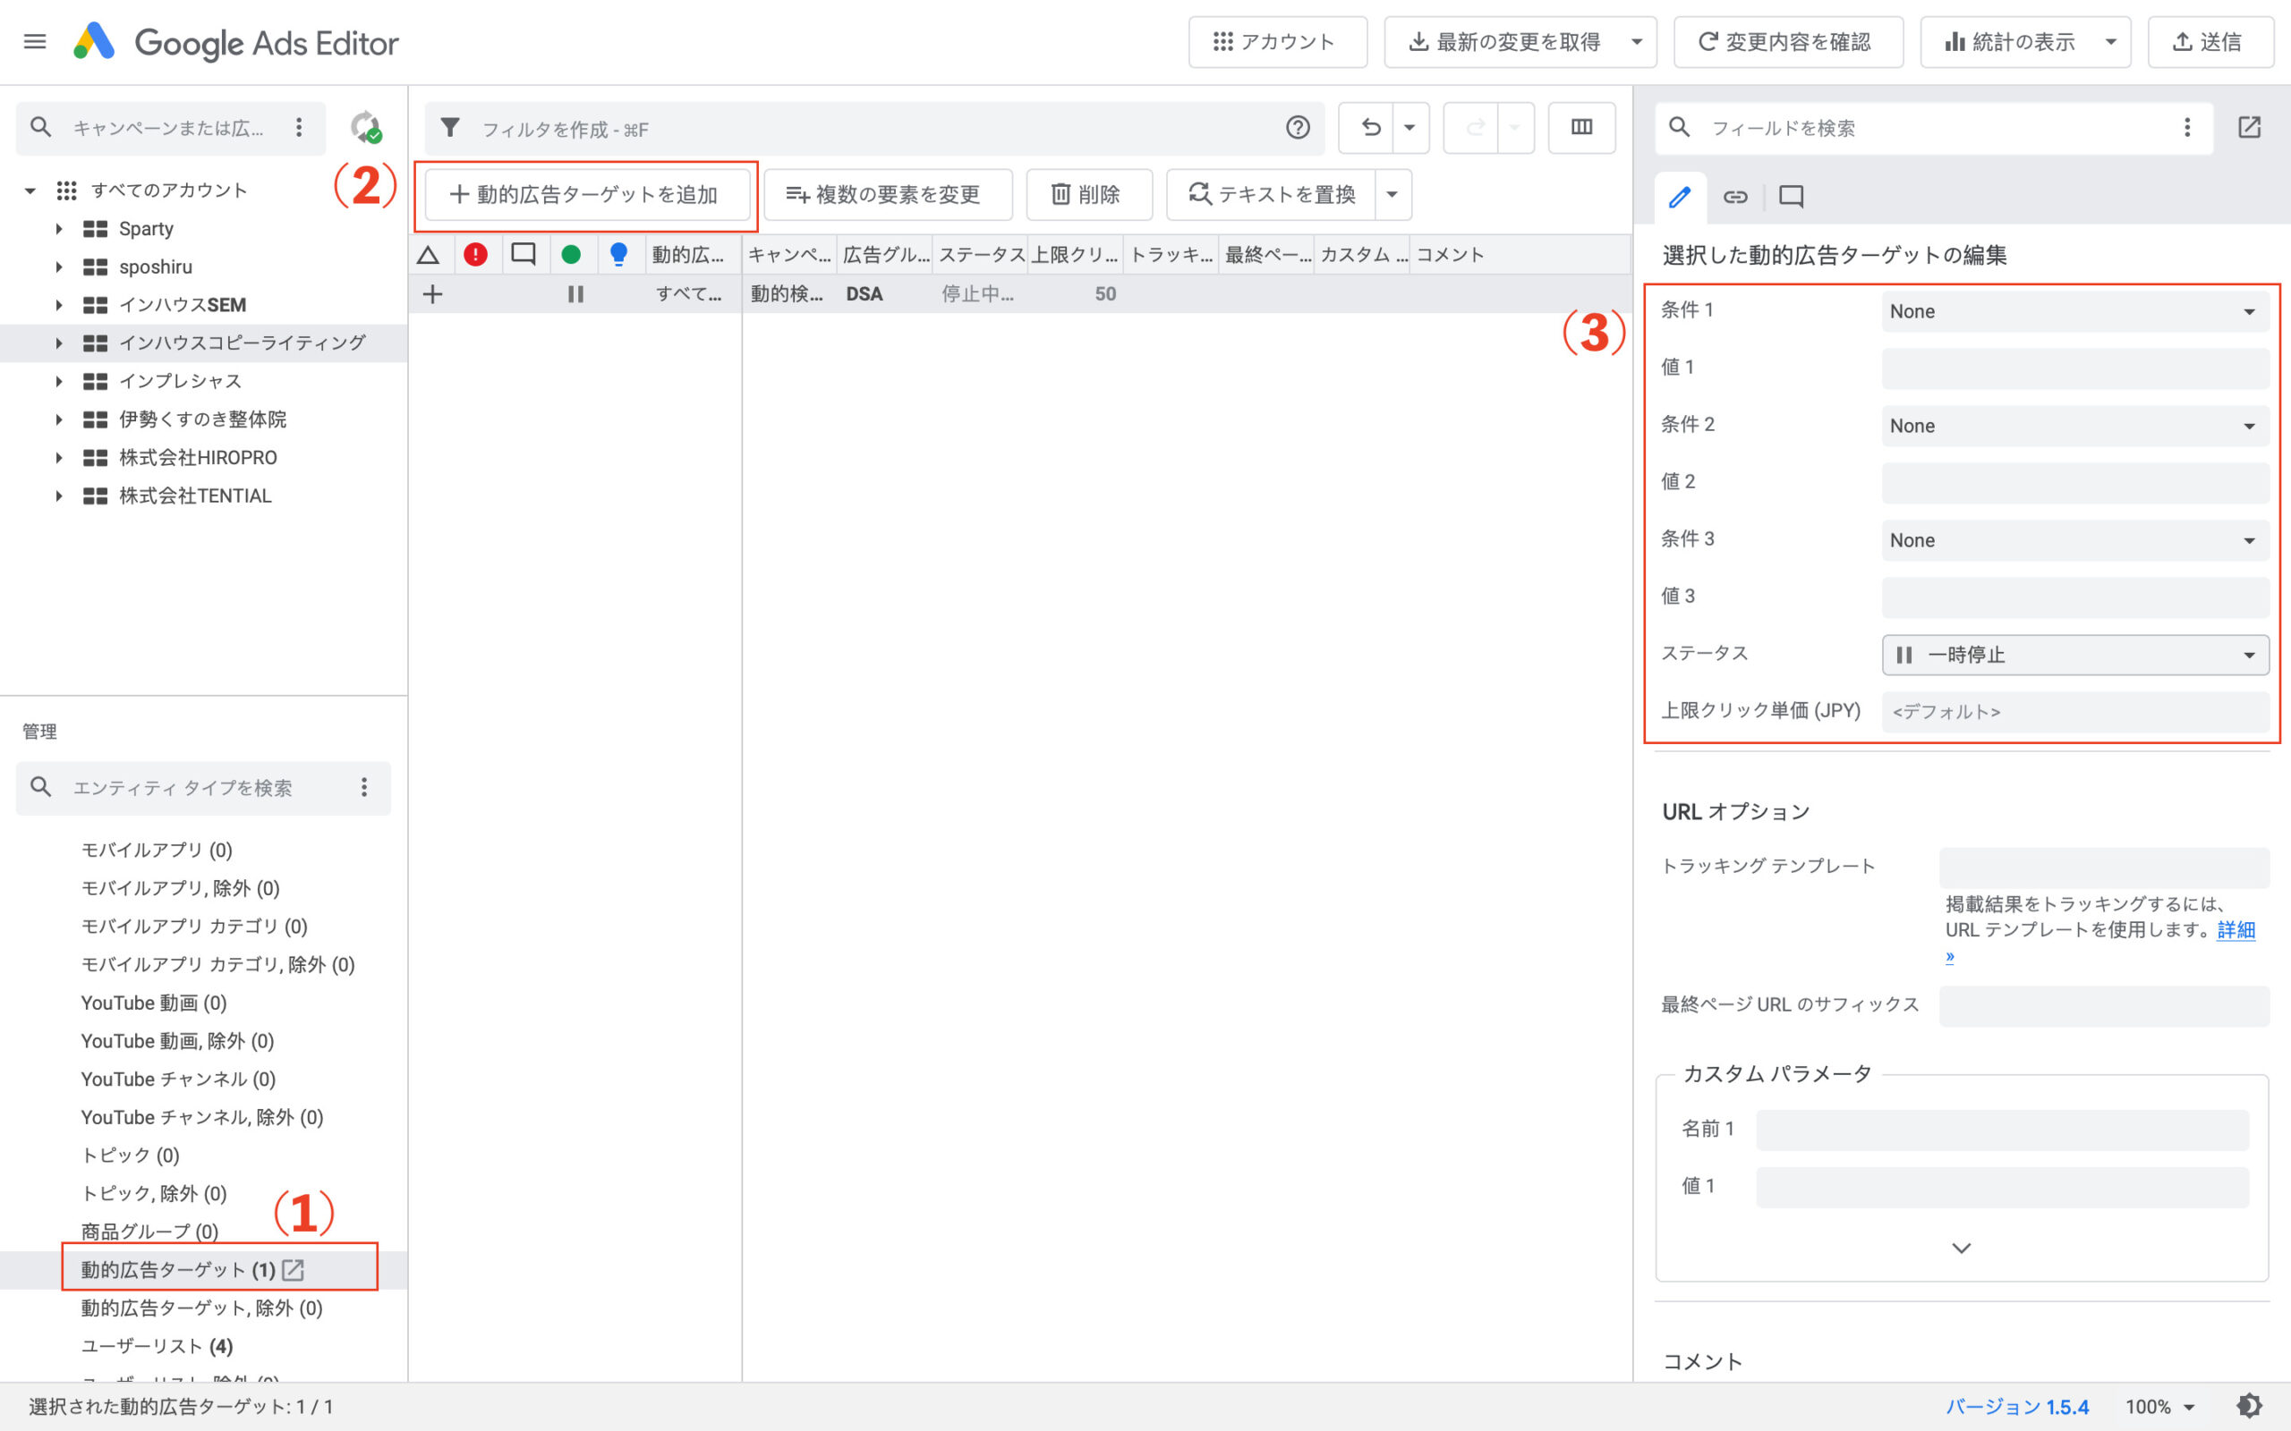The width and height of the screenshot is (2291, 1431).
Task: Switch to the pencil edit tab
Action: 1681,197
